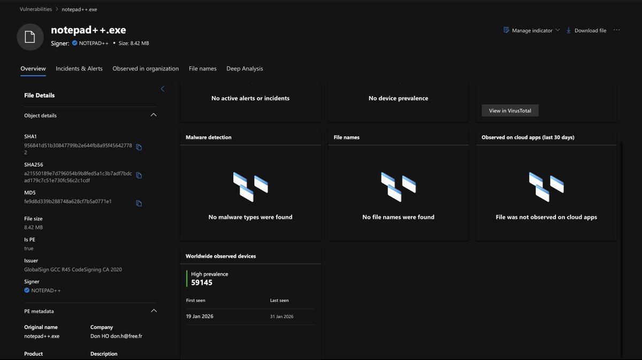Click View in VirusTotal button
Image resolution: width=642 pixels, height=360 pixels.
click(510, 111)
